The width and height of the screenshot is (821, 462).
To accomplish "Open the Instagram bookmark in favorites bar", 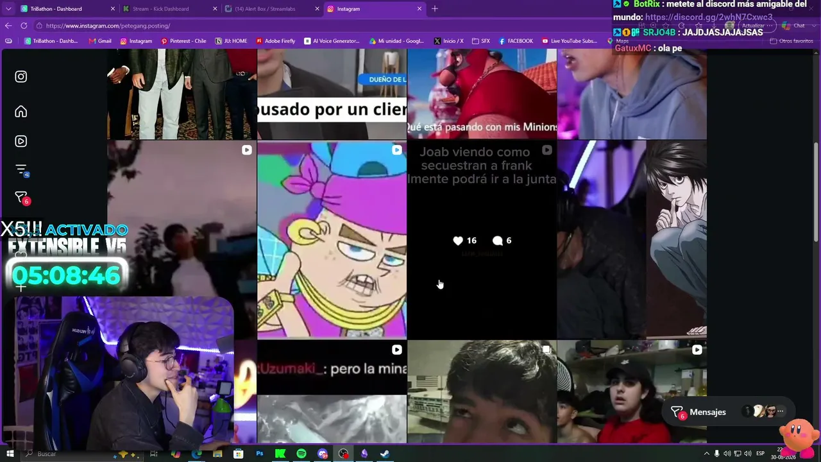I will pos(136,41).
